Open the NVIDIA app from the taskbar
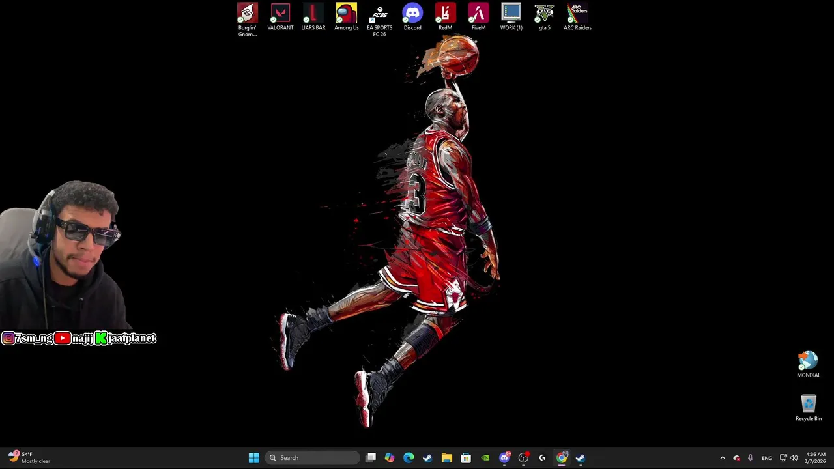834x469 pixels. (x=485, y=458)
